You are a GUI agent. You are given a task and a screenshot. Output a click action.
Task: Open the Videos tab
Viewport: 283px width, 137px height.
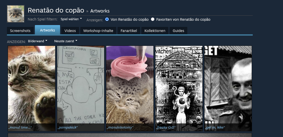[70, 31]
